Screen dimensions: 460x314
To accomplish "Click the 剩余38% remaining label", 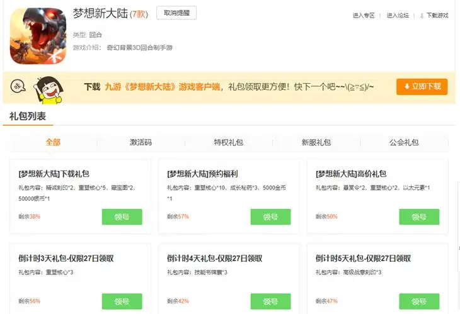I will (30, 216).
